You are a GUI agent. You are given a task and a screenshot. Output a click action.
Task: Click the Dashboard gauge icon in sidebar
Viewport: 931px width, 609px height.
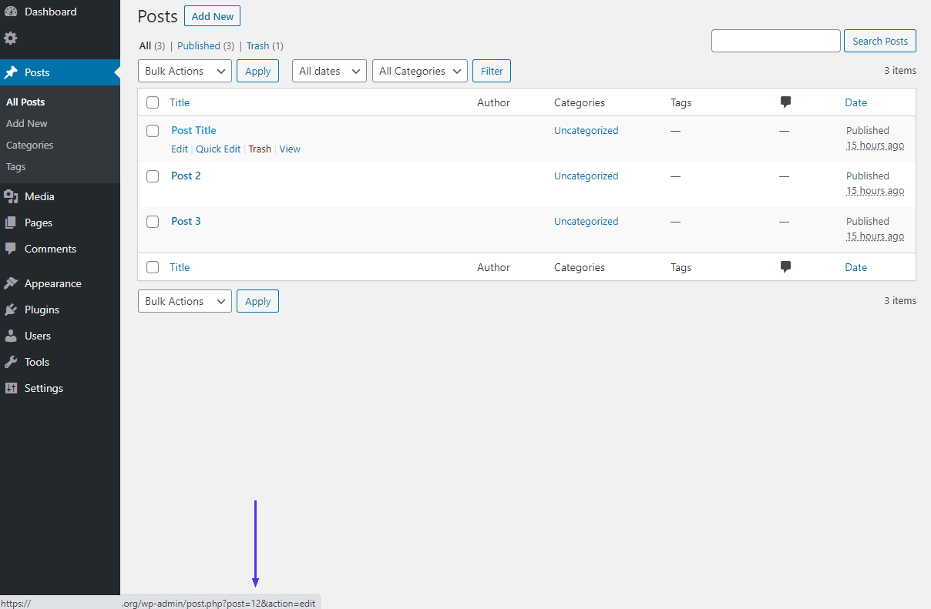pyautogui.click(x=11, y=12)
